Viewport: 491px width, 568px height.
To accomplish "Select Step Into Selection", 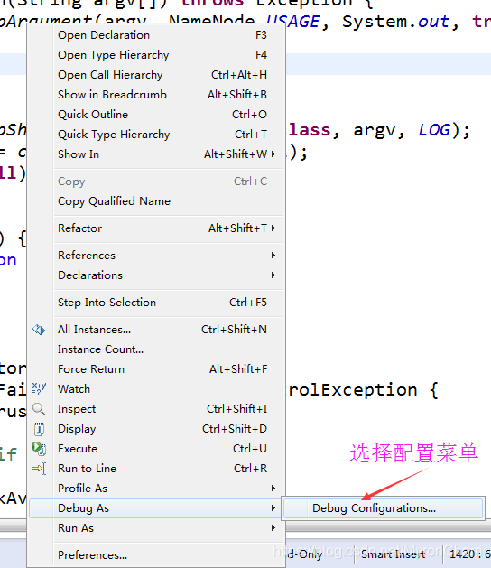I will pos(156,303).
